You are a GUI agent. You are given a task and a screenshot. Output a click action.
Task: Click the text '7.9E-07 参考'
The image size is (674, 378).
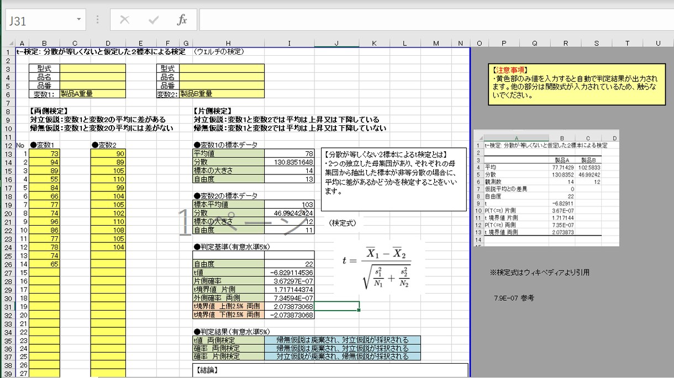(514, 298)
